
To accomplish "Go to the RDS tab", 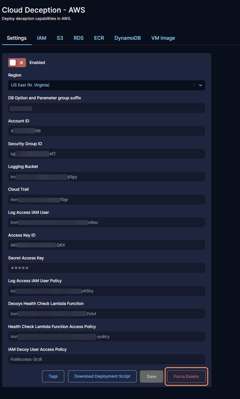I will tap(79, 38).
